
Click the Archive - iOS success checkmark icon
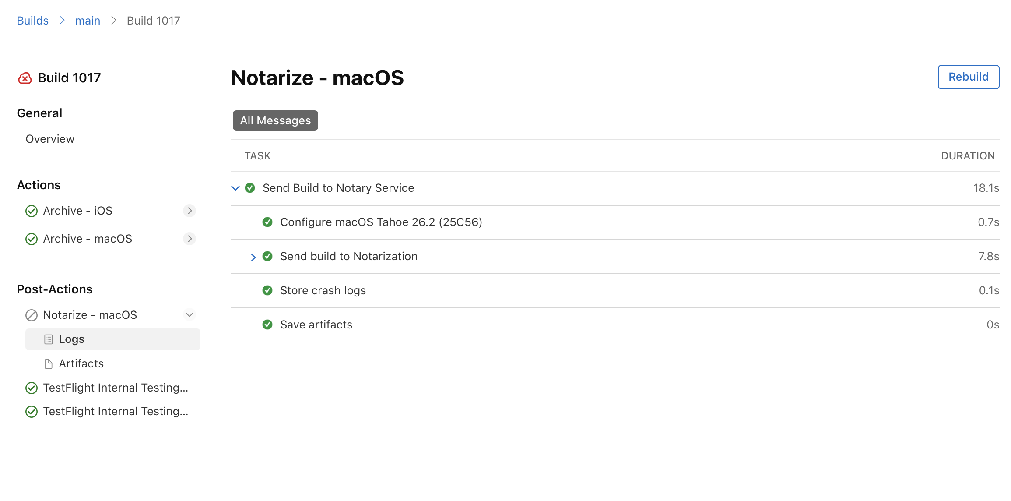[x=32, y=211]
